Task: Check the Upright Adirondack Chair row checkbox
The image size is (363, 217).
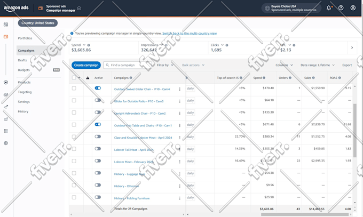Action: tap(74, 112)
